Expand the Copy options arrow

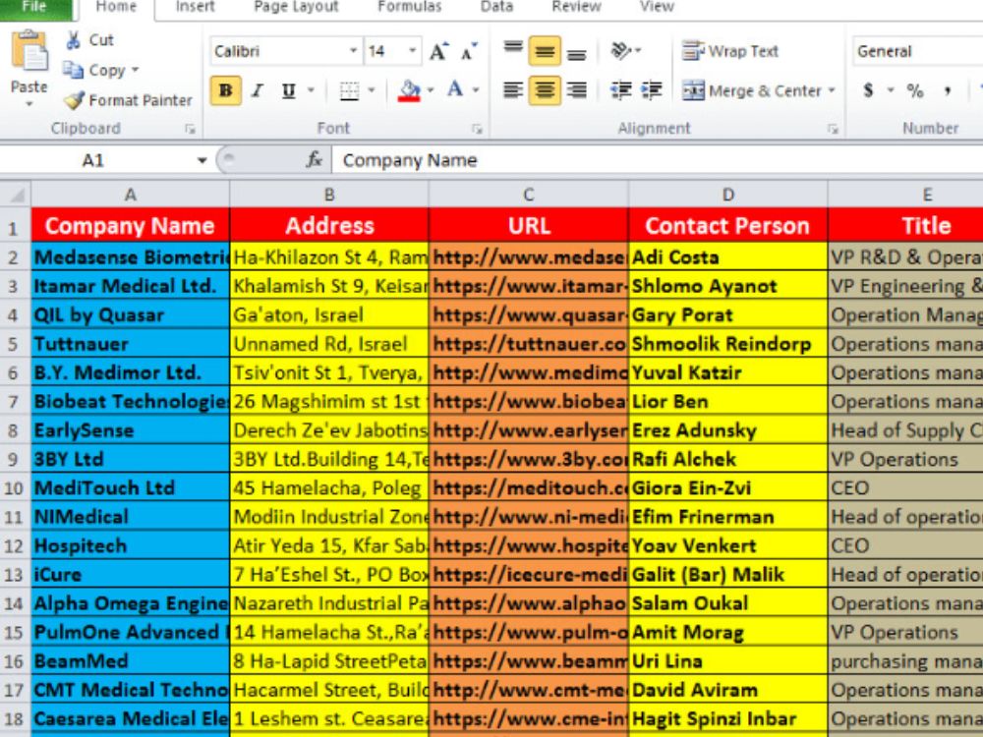tap(135, 70)
